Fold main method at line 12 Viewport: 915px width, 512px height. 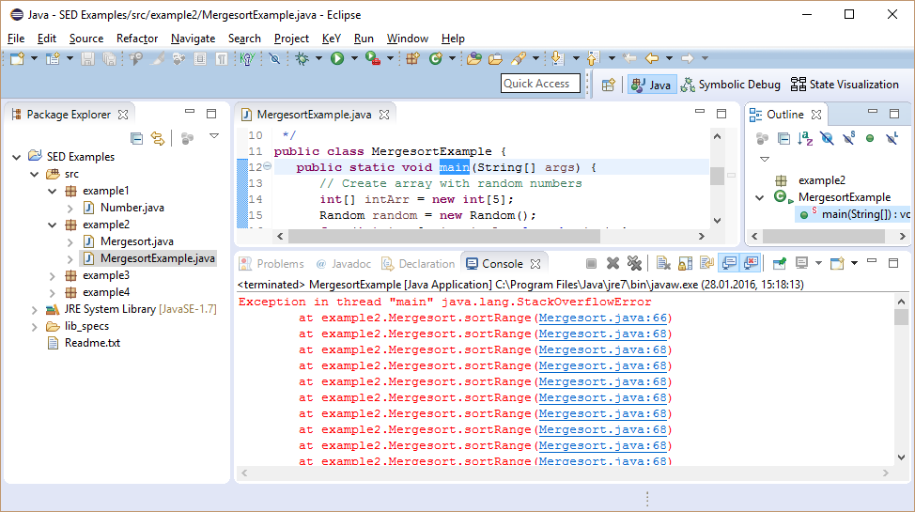[x=267, y=166]
